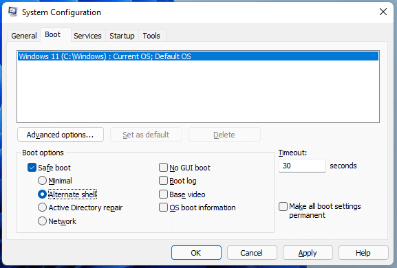Viewport: 397px width, 268px height.
Task: Select the Alternate shell radio button
Action: [x=42, y=194]
